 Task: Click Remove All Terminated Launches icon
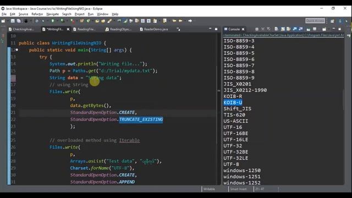[x=268, y=29]
